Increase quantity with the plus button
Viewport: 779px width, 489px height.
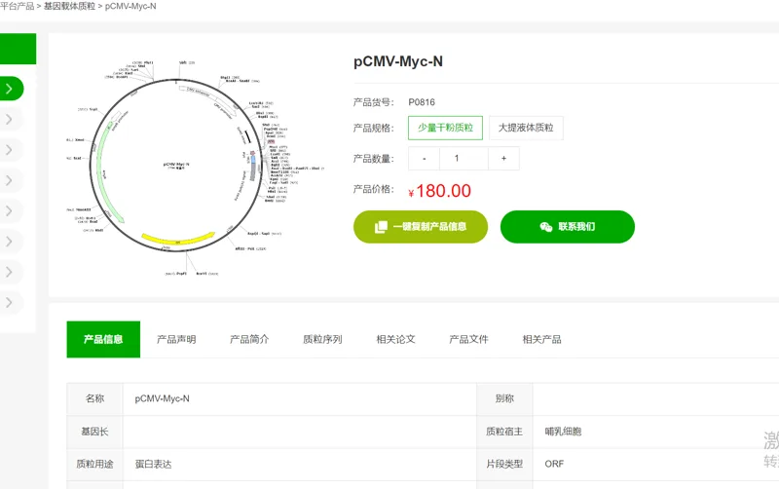pyautogui.click(x=503, y=159)
